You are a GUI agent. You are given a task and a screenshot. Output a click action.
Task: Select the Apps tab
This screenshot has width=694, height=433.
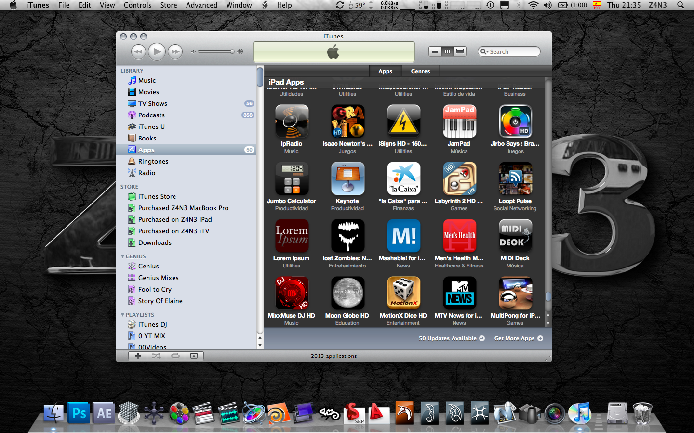click(x=385, y=71)
